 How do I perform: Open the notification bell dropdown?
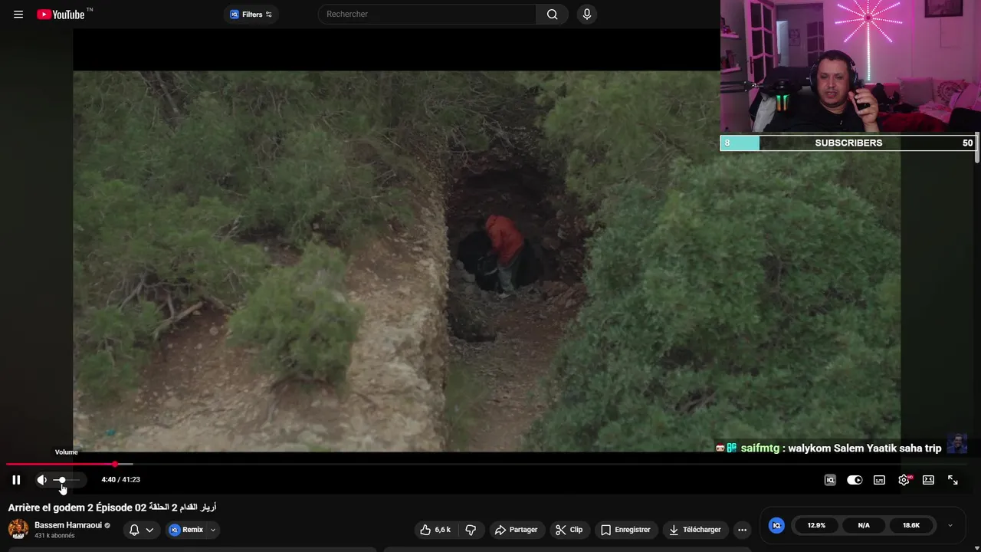coord(142,530)
